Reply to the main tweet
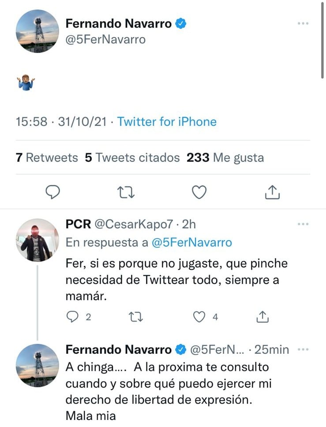Image resolution: width=326 pixels, height=427 pixels. click(53, 192)
